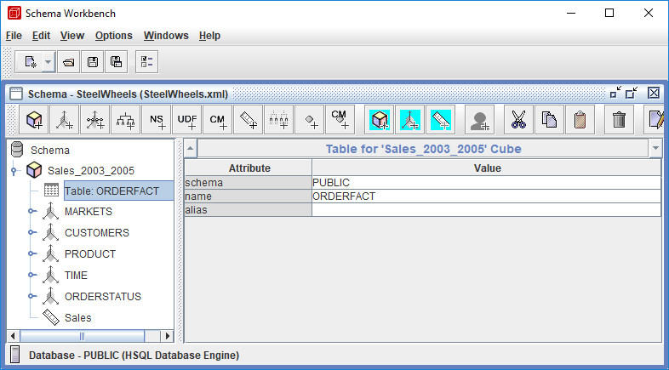Click the Delete trash can icon

pyautogui.click(x=619, y=120)
